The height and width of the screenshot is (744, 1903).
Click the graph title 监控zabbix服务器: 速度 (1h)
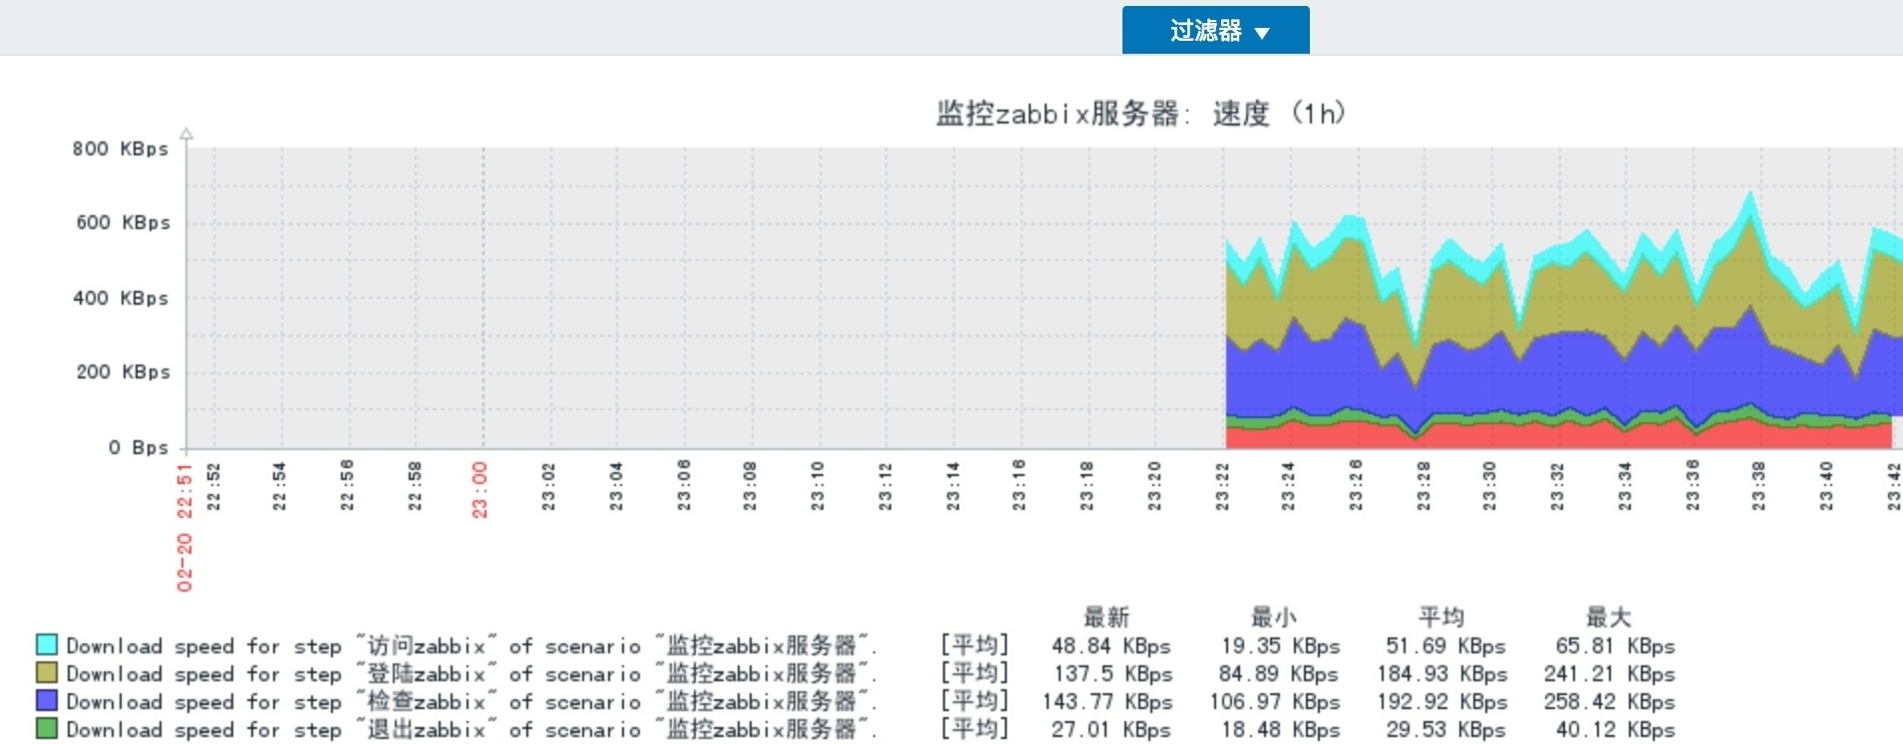(x=1140, y=114)
